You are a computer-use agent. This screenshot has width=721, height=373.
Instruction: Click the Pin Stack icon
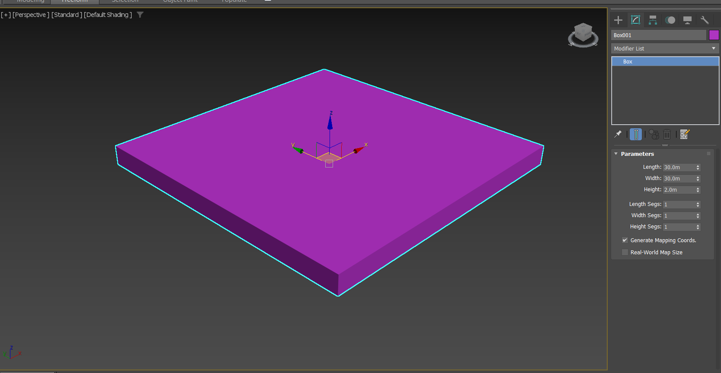click(x=618, y=134)
